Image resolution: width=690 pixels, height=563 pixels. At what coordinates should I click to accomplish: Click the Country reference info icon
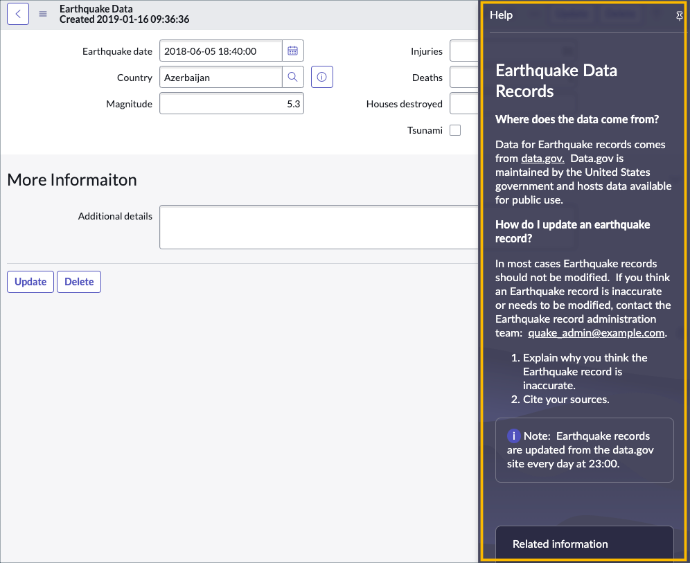321,77
